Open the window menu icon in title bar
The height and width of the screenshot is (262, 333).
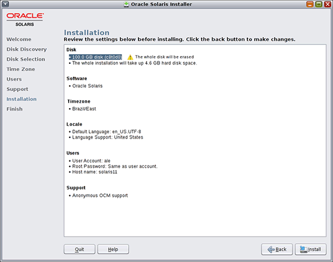[x=5, y=4]
